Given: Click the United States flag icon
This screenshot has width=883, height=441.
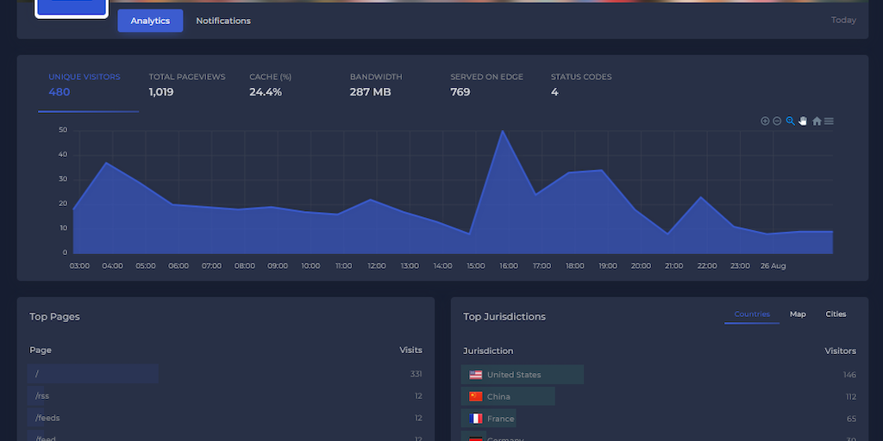Looking at the screenshot, I should point(476,375).
